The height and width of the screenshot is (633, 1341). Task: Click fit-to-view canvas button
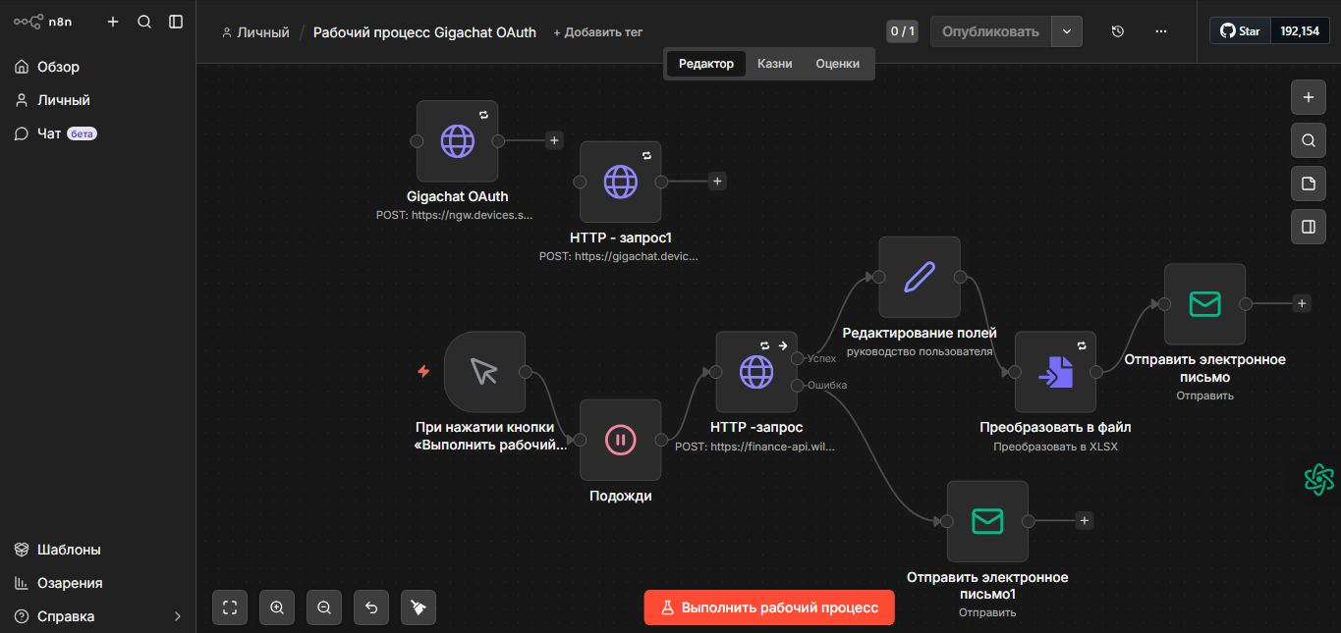pyautogui.click(x=230, y=607)
